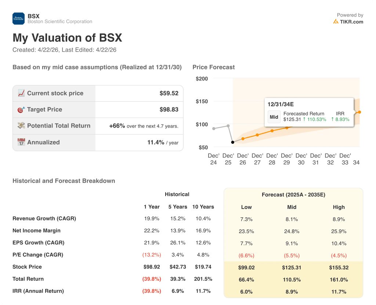
Task: Click the High forecast column header
Action: 339,207
